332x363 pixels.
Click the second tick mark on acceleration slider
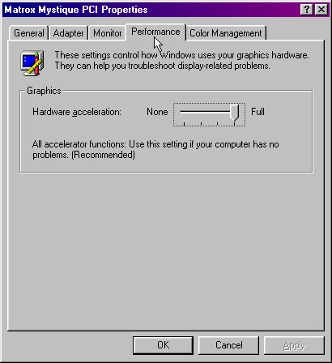(x=201, y=124)
